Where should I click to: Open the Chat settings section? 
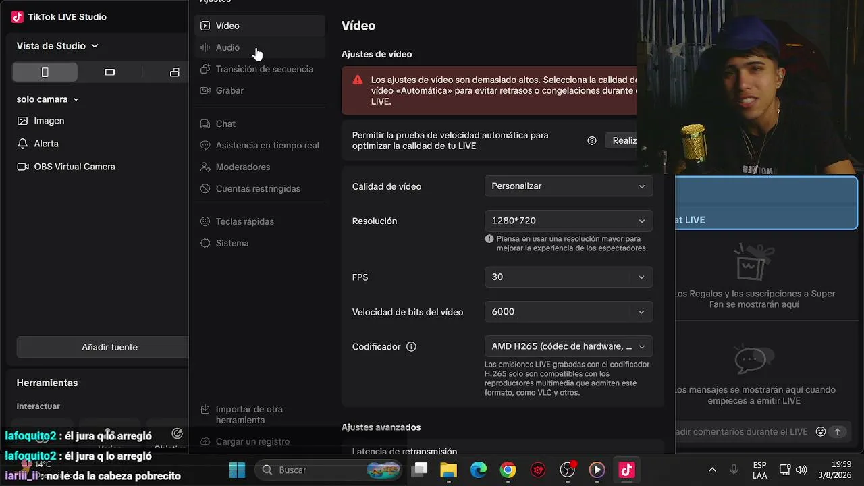(x=260, y=124)
